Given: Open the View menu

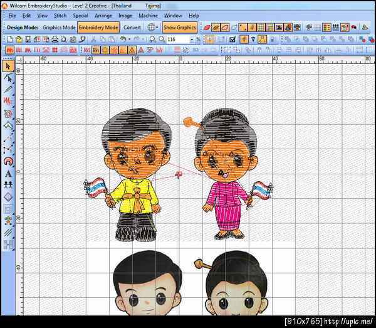Looking at the screenshot, I should [x=42, y=16].
